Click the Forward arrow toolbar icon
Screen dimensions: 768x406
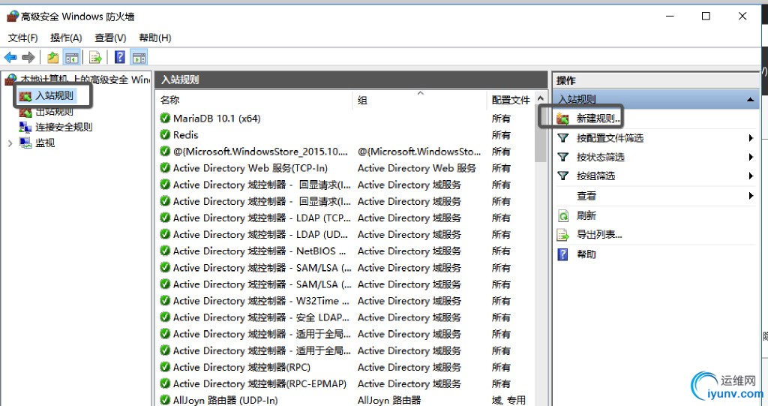coord(28,57)
